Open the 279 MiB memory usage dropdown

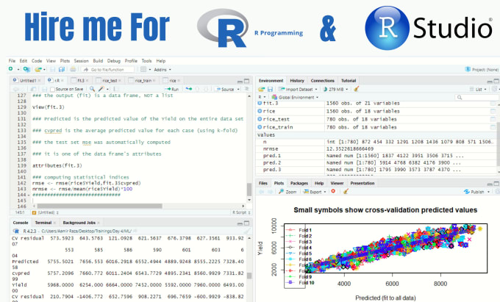click(335, 89)
